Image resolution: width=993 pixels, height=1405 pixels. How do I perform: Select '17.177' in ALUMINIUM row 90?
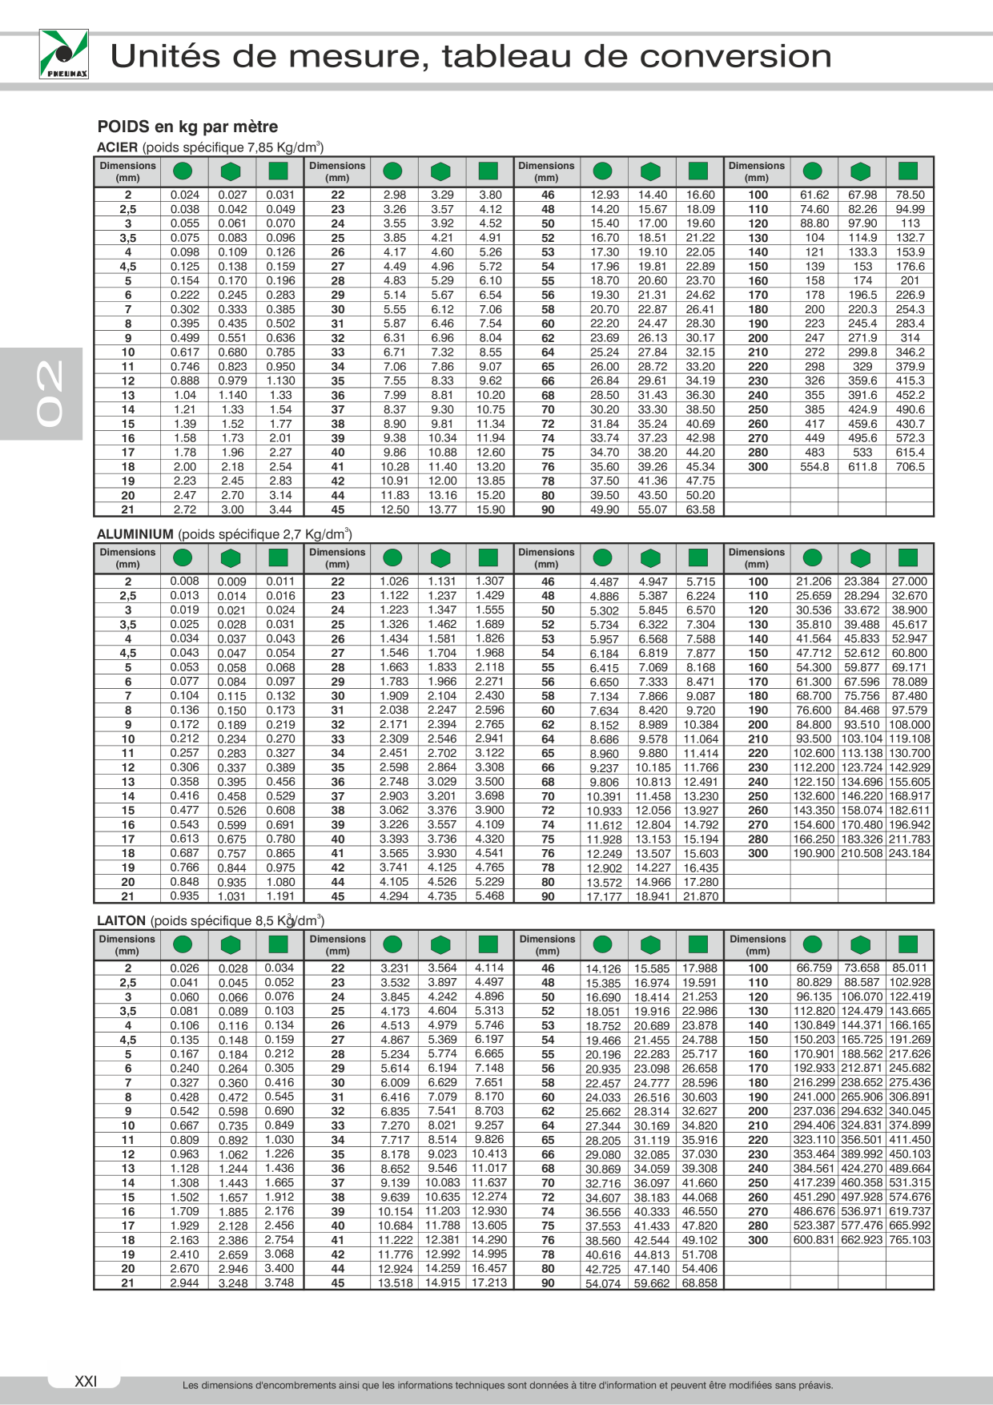pos(605,897)
